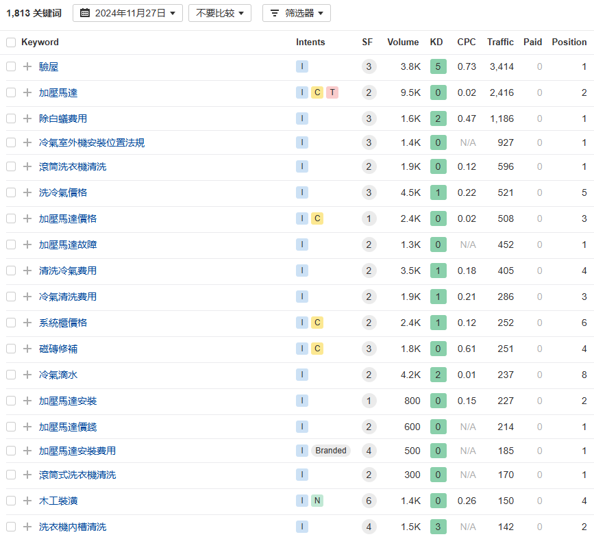Click plus icon beside 加壓馬達安裝

(27, 401)
